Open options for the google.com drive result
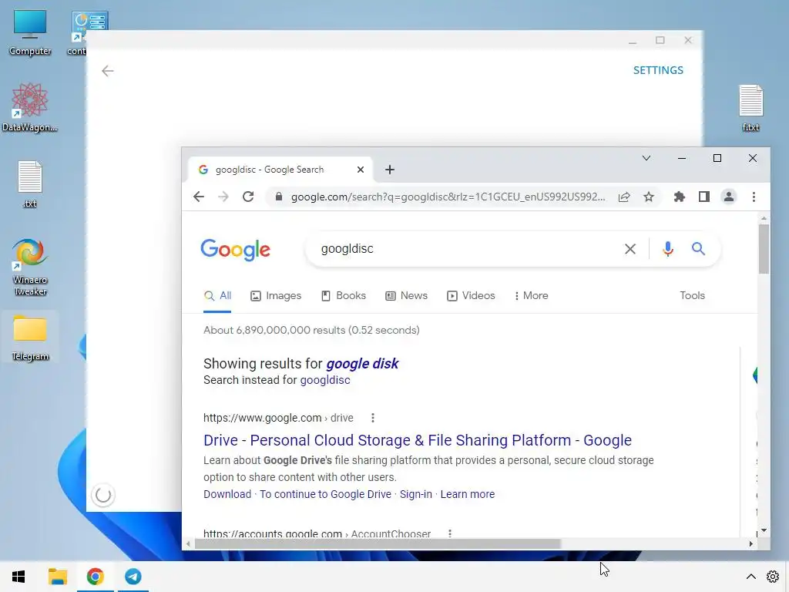Viewport: 789px width, 592px height. click(x=372, y=418)
